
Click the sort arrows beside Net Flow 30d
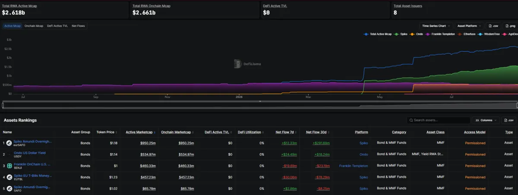(x=328, y=132)
